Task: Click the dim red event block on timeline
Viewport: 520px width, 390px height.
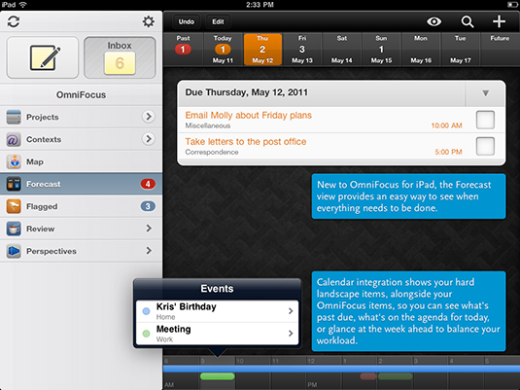Action: (368, 376)
